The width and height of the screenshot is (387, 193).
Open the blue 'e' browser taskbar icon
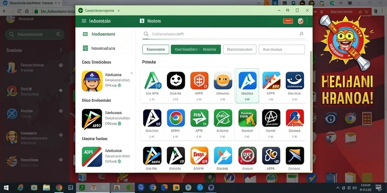point(20,188)
